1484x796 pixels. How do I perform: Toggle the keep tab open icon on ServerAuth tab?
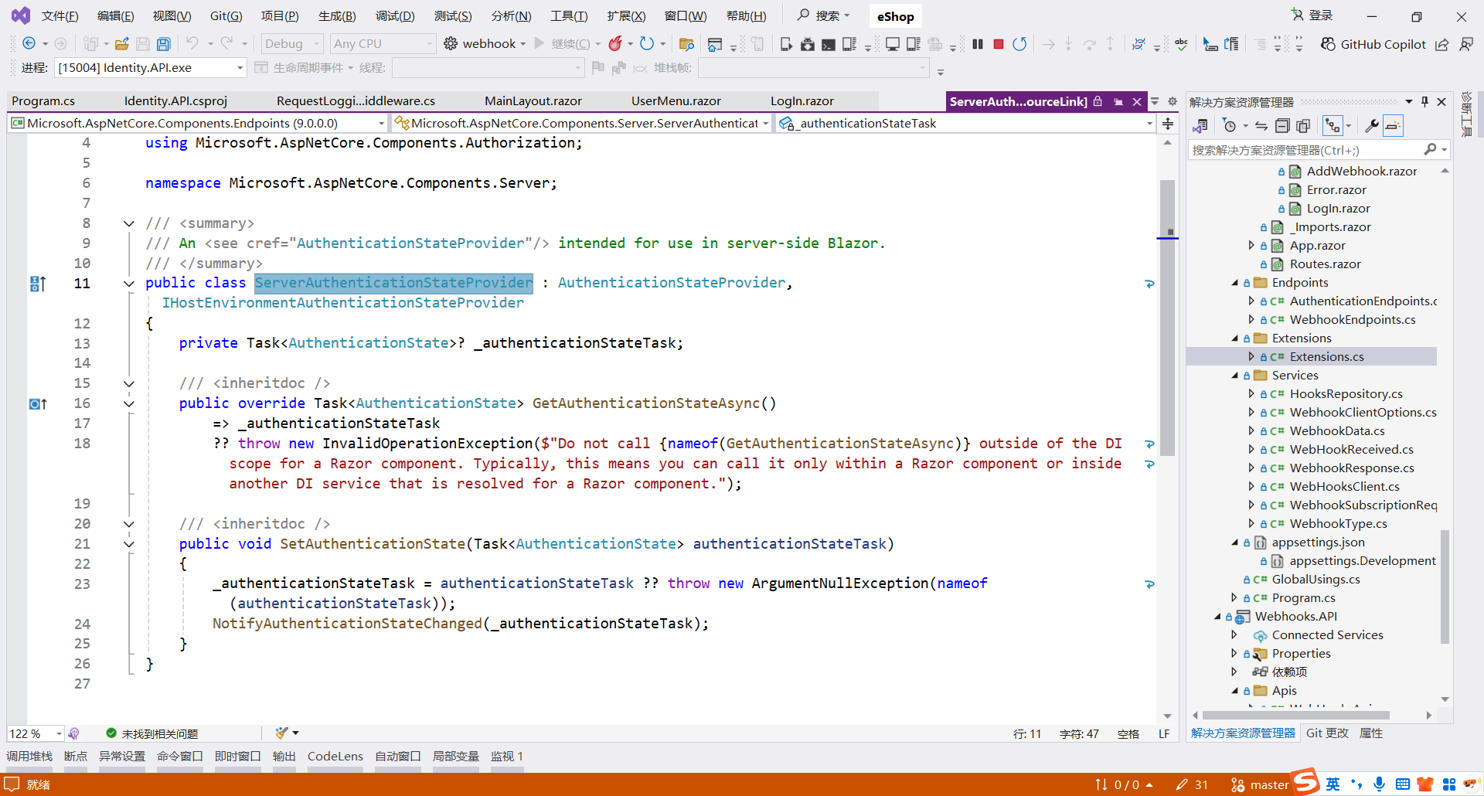pyautogui.click(x=1118, y=101)
